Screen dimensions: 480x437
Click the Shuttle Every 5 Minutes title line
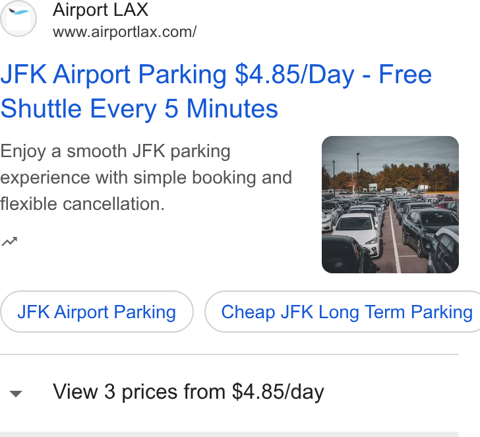tap(139, 108)
